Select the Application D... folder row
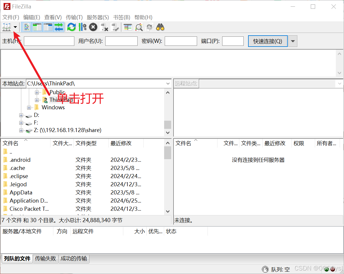 click(x=82, y=201)
